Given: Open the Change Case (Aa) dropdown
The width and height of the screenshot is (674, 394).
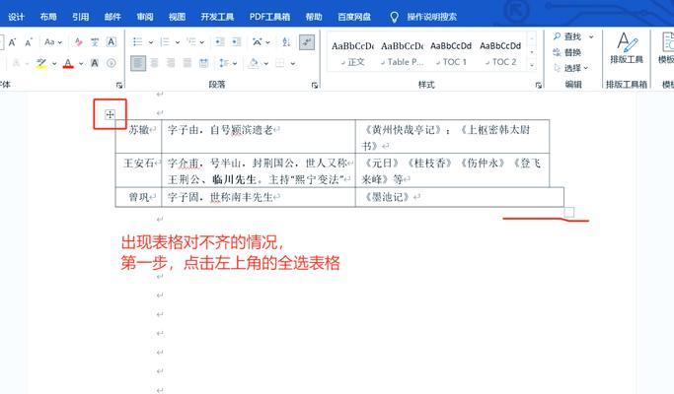Looking at the screenshot, I should coord(53,42).
